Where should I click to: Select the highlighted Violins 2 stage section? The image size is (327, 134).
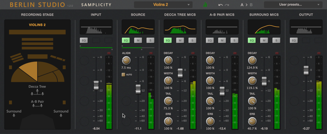[x=28, y=69]
